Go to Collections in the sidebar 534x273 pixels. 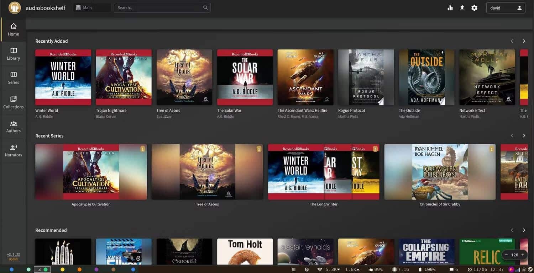pyautogui.click(x=13, y=102)
